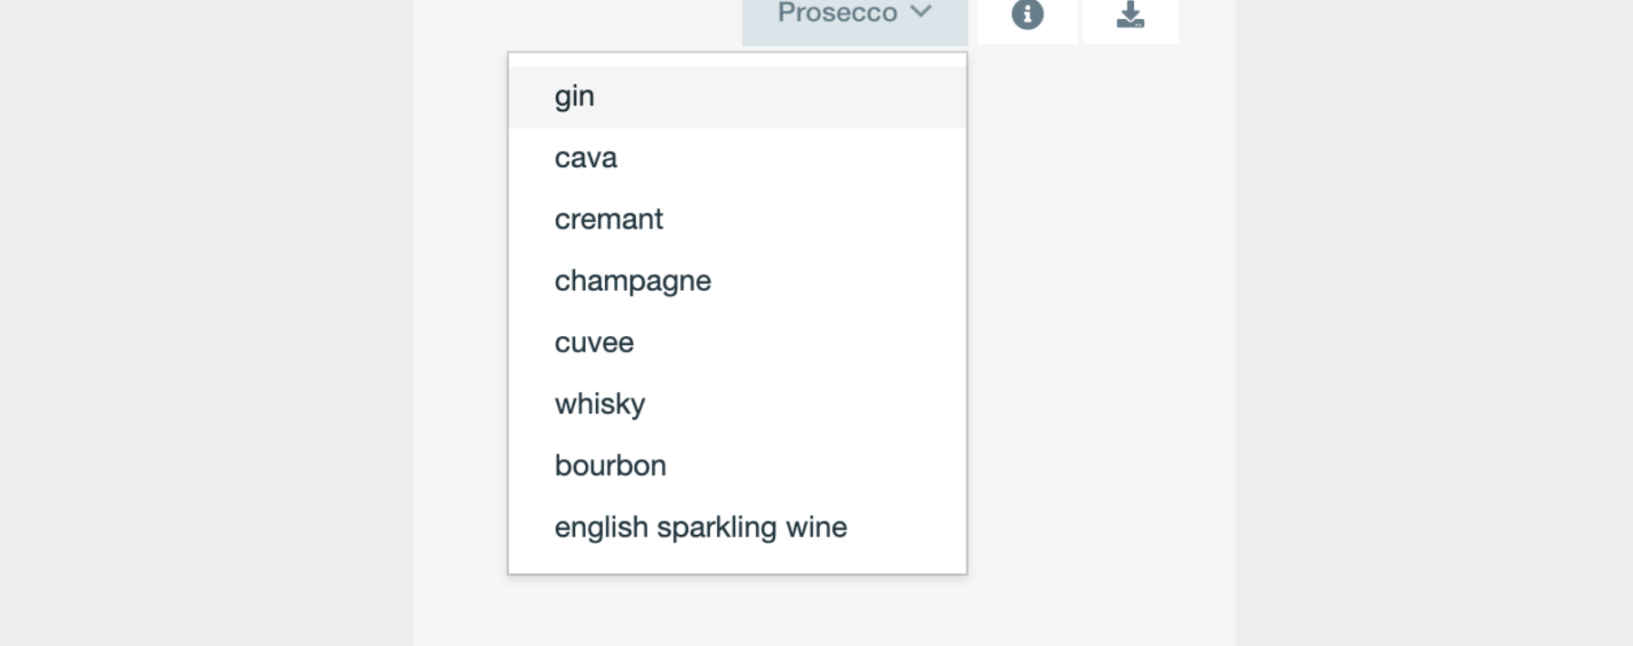Click the Prosecco label text

837,13
